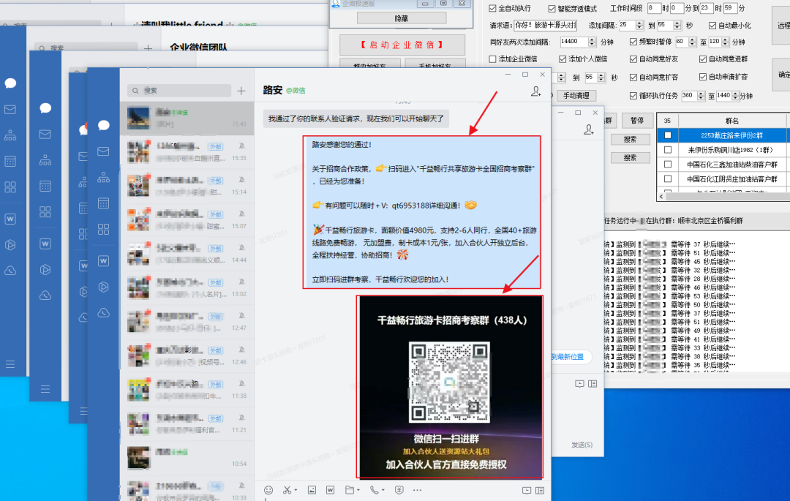This screenshot has width=790, height=501.
Task: Open Mail icon in front chat window sidebar
Action: pos(103,151)
